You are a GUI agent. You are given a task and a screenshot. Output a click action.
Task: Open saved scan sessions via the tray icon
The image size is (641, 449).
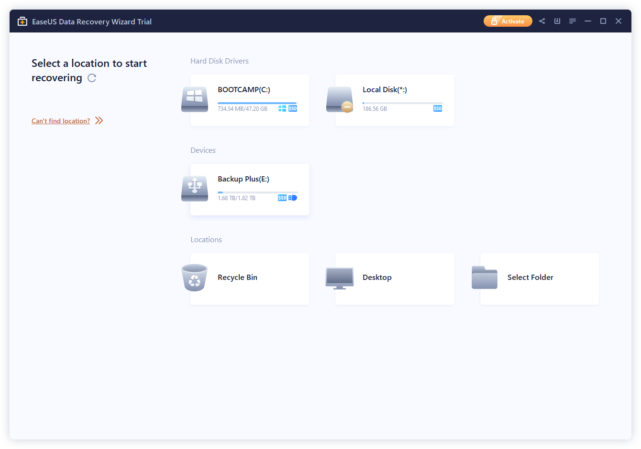click(557, 21)
